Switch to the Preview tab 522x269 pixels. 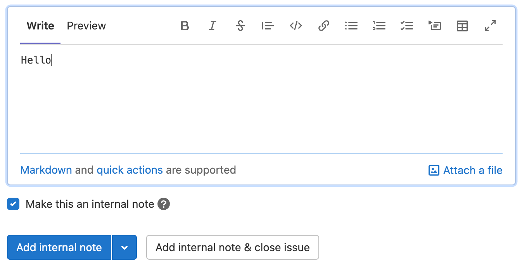click(86, 26)
